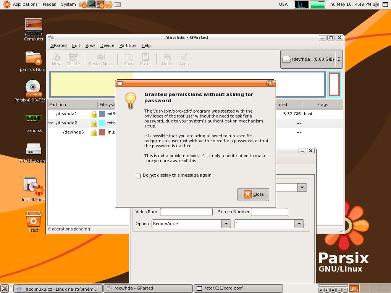Open the System menu in the top panel
This screenshot has height=293, width=391.
[x=68, y=4]
